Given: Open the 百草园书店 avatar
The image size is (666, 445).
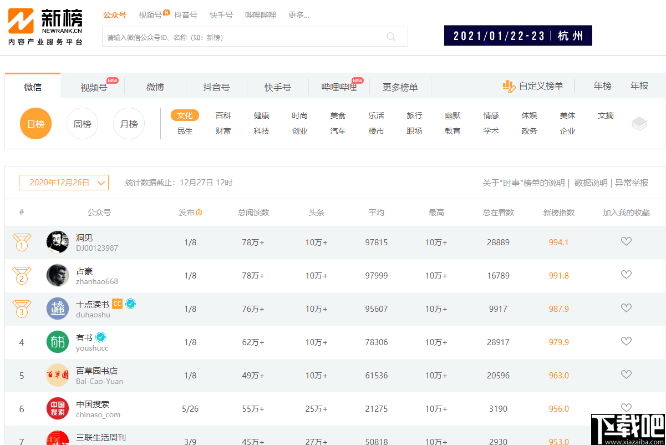Looking at the screenshot, I should tap(58, 375).
